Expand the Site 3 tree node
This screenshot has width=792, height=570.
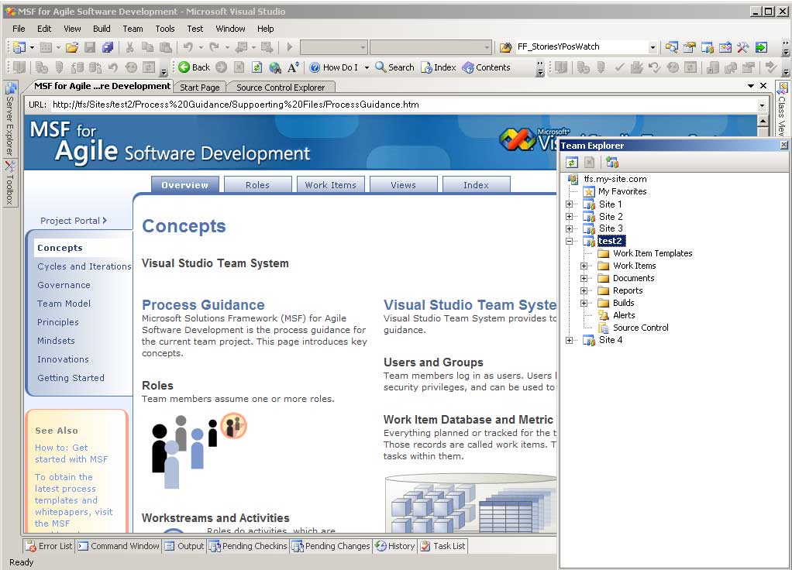pyautogui.click(x=570, y=228)
